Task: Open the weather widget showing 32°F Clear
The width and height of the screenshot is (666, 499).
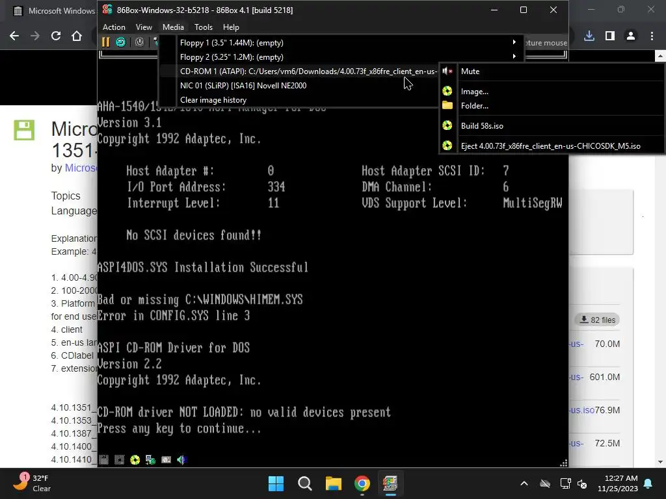Action: click(x=33, y=483)
